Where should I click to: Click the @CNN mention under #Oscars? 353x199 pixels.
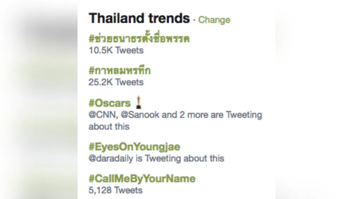click(x=103, y=115)
